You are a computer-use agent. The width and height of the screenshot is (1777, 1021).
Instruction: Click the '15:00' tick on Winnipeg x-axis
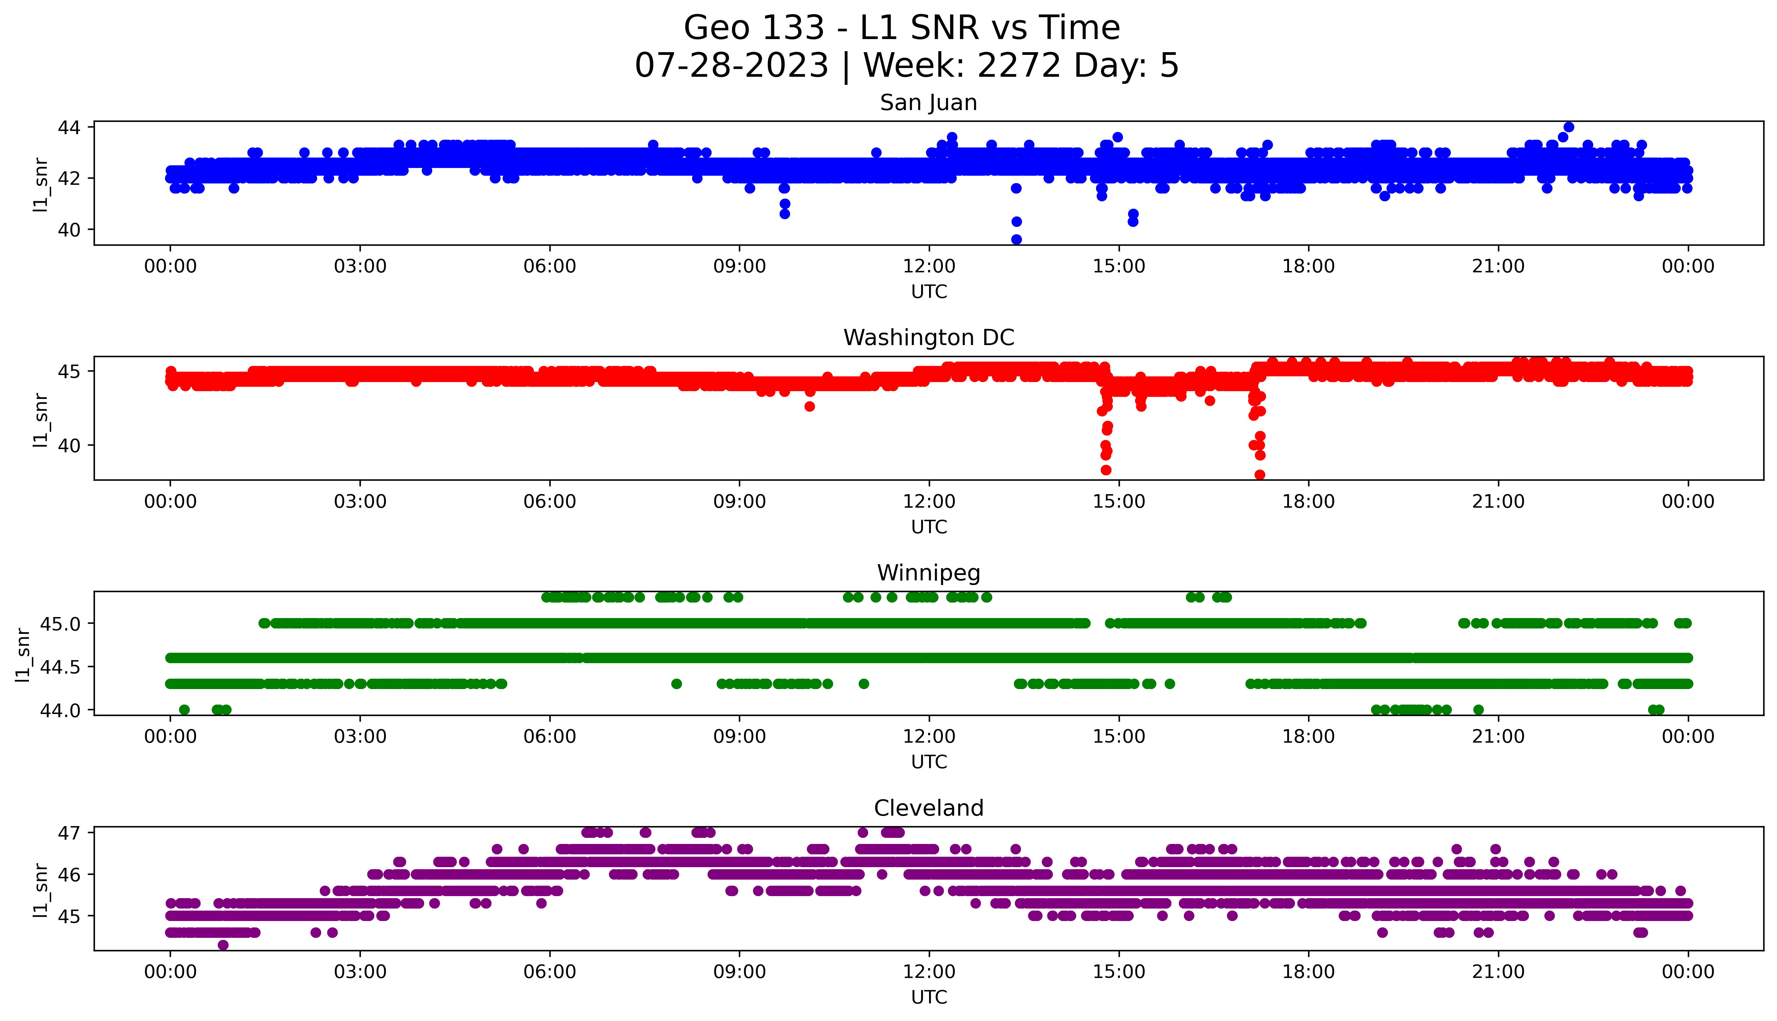tap(1119, 737)
